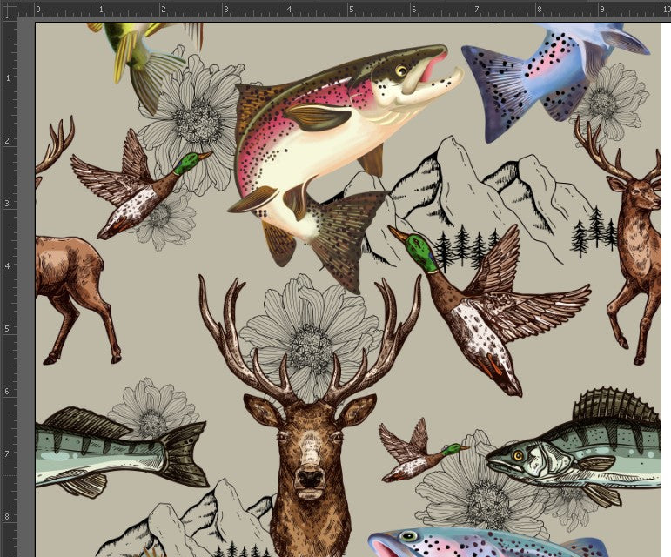Click the 7 mark on horizontal ruler

477,9
